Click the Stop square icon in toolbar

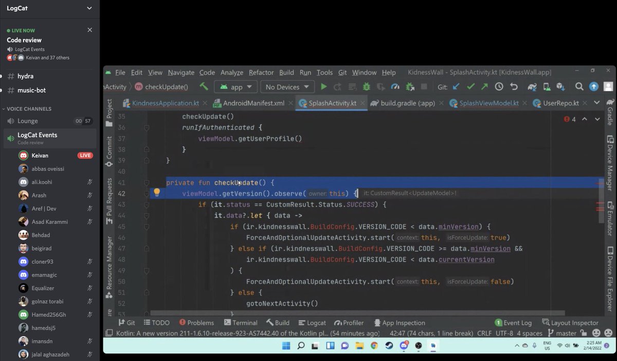pos(424,87)
